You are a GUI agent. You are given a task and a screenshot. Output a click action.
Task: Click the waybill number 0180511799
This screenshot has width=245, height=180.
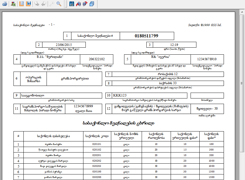coord(147,36)
